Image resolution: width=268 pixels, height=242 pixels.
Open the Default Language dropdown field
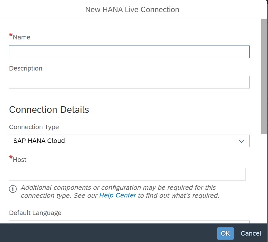(129, 222)
